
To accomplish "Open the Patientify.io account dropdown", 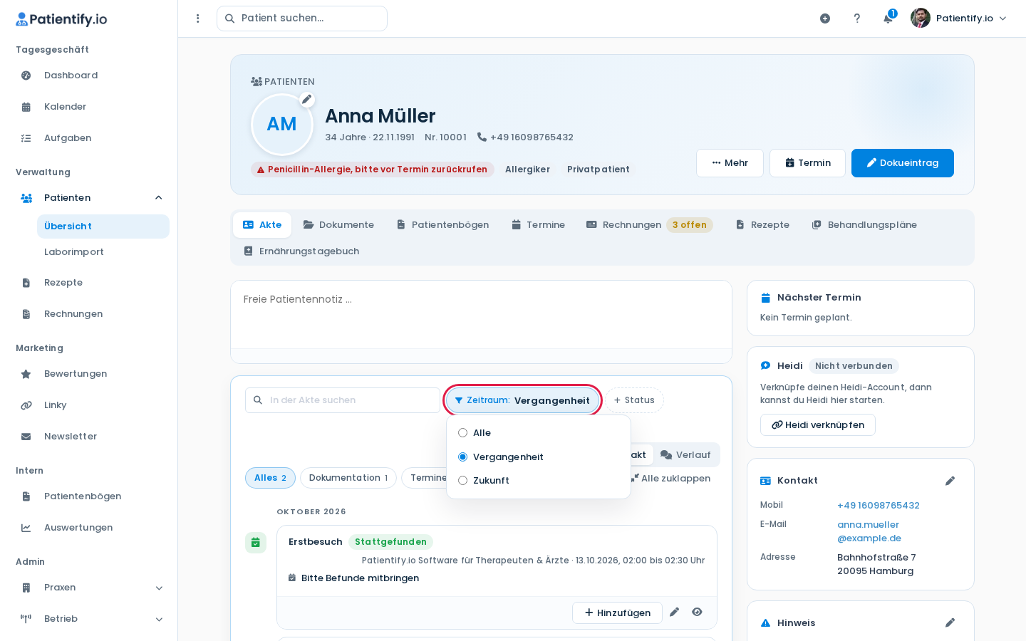I will pos(959,19).
